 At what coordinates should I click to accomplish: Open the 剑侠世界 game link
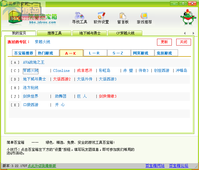tap(30, 96)
